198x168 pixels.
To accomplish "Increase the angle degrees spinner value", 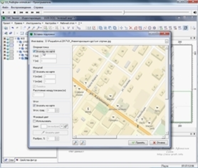I will (57, 109).
